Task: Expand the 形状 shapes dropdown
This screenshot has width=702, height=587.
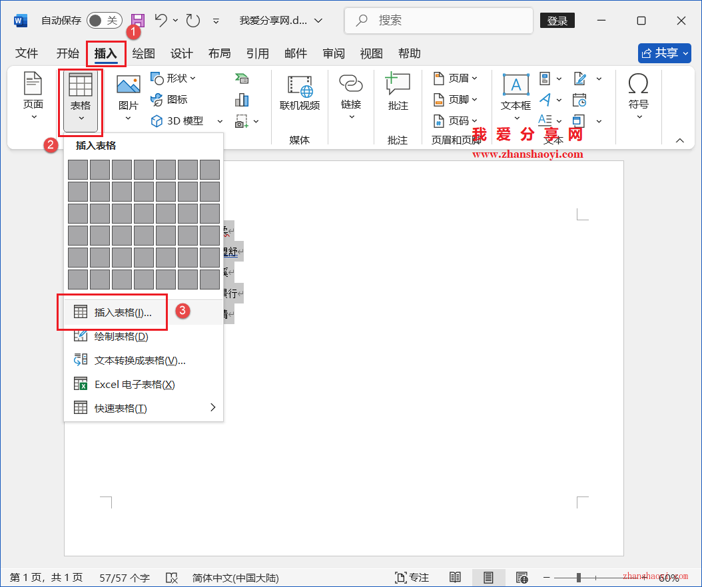Action: click(192, 79)
